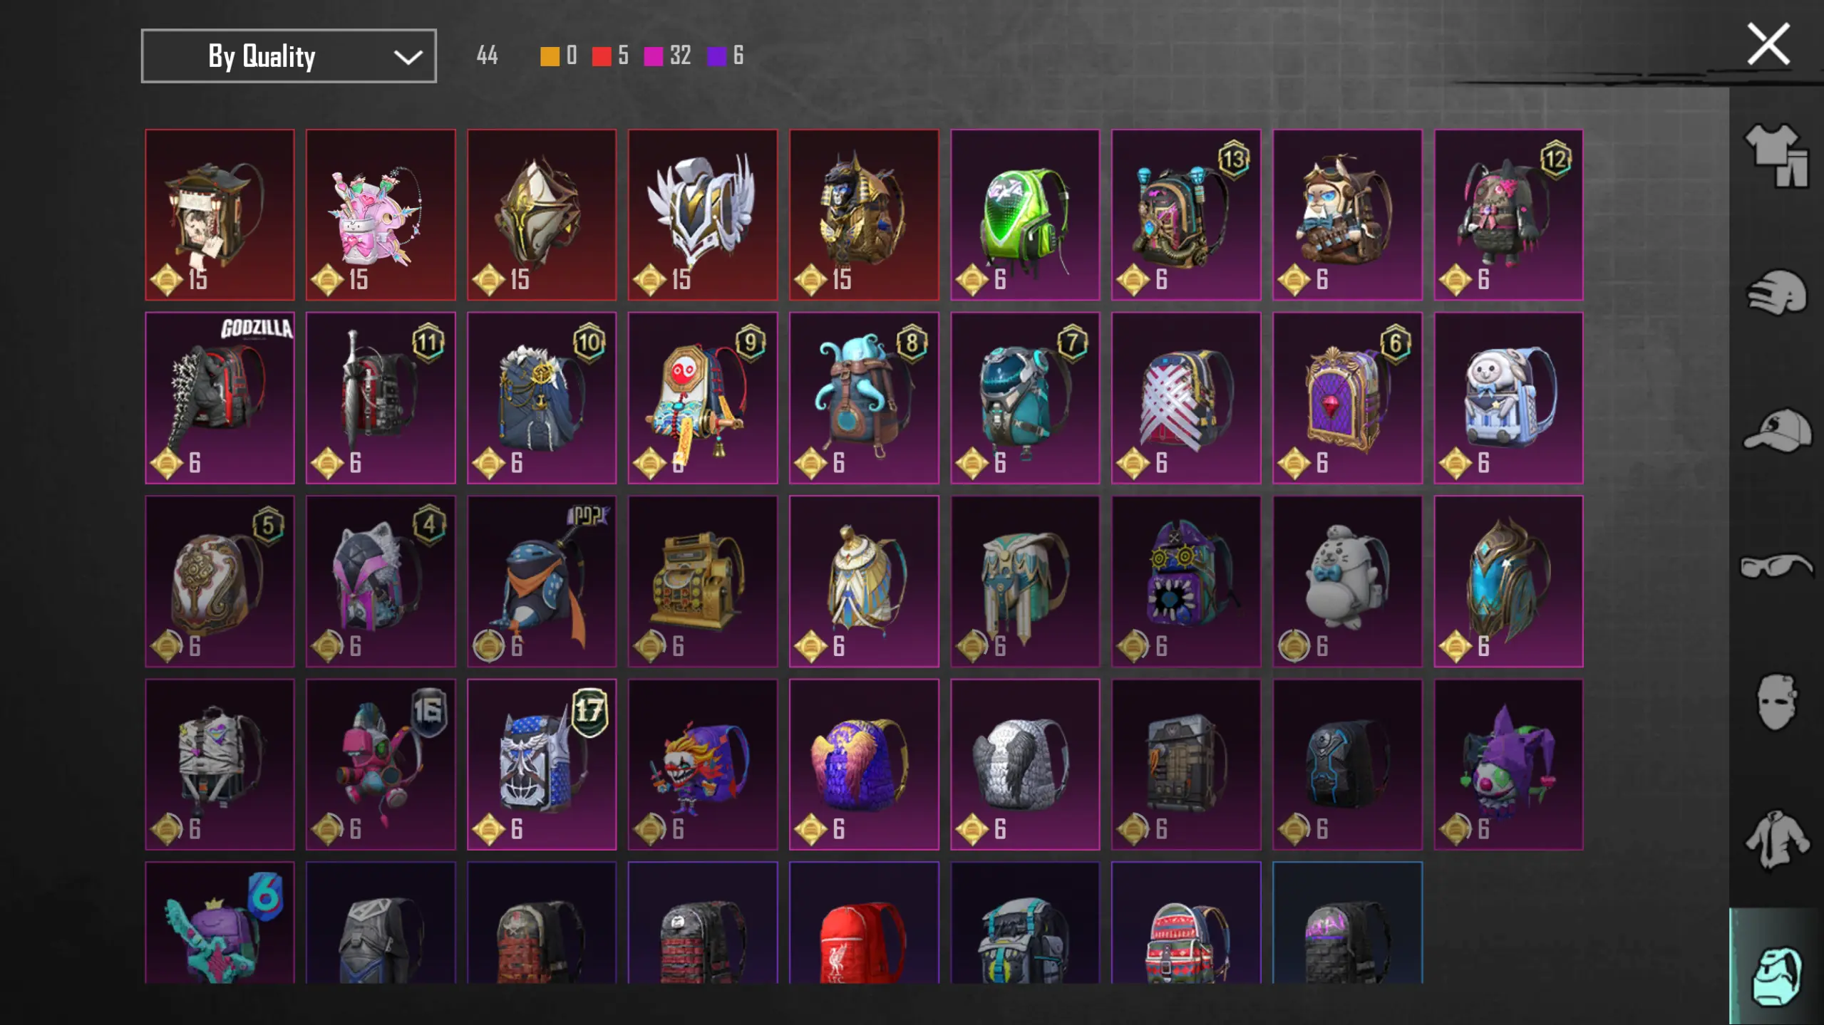The width and height of the screenshot is (1824, 1025).
Task: Expand the By Quality sort dropdown
Action: click(x=289, y=56)
